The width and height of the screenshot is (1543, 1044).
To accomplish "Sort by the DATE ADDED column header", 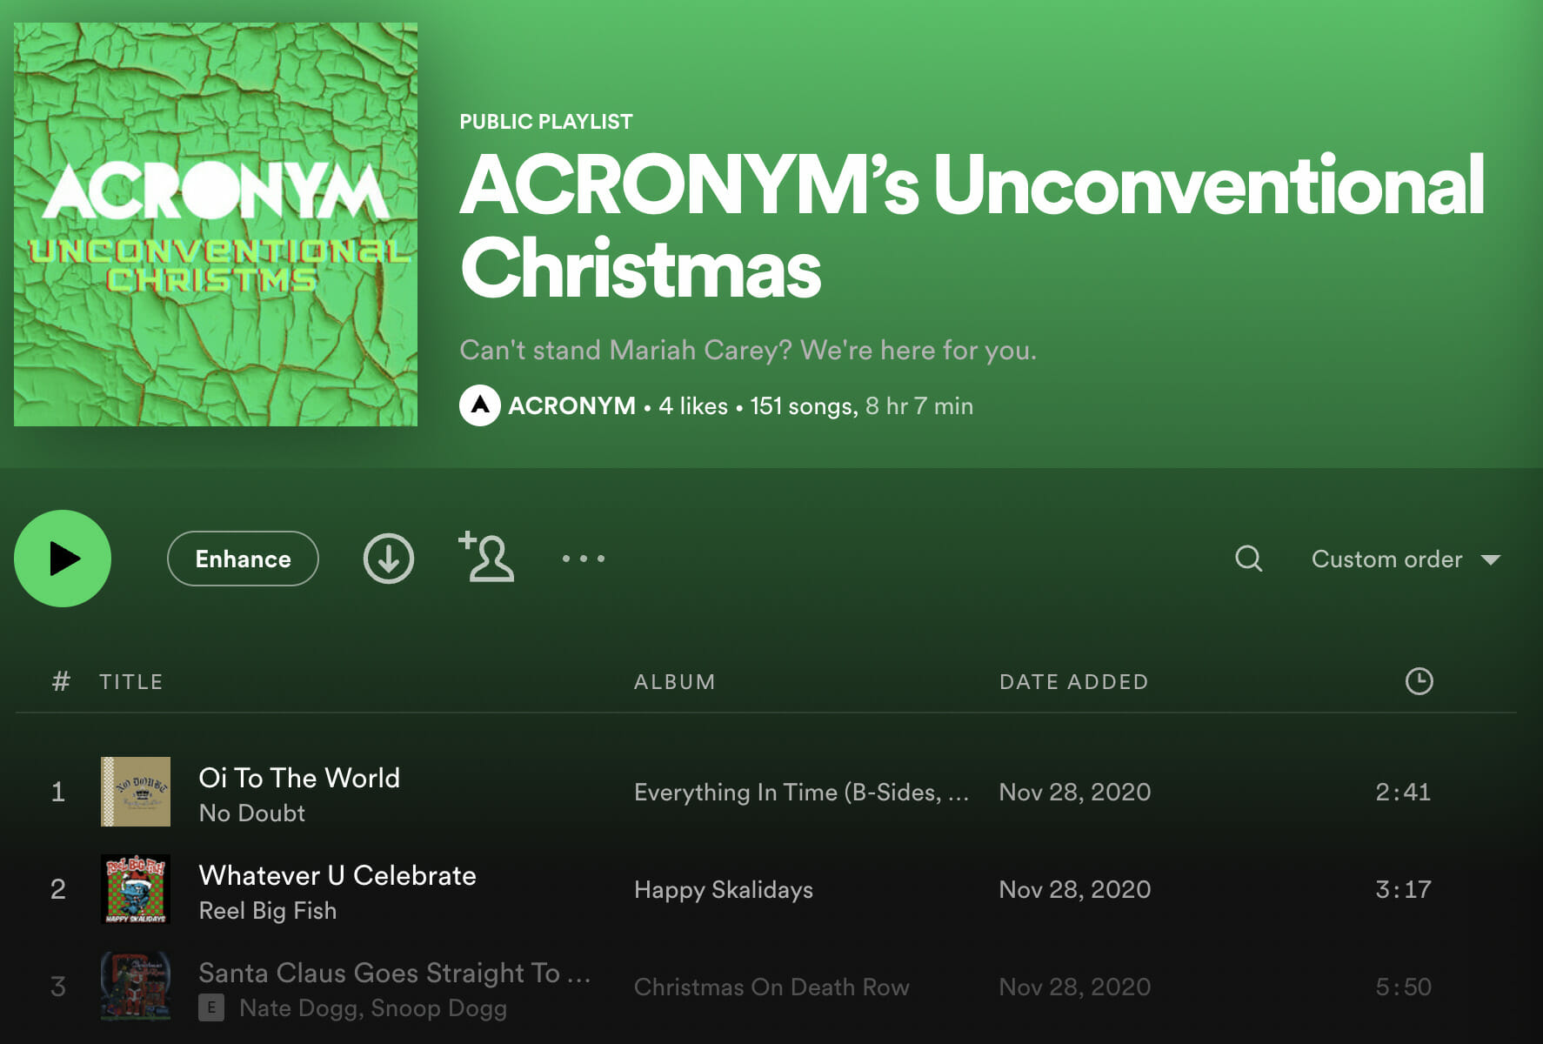I will pos(1073,682).
